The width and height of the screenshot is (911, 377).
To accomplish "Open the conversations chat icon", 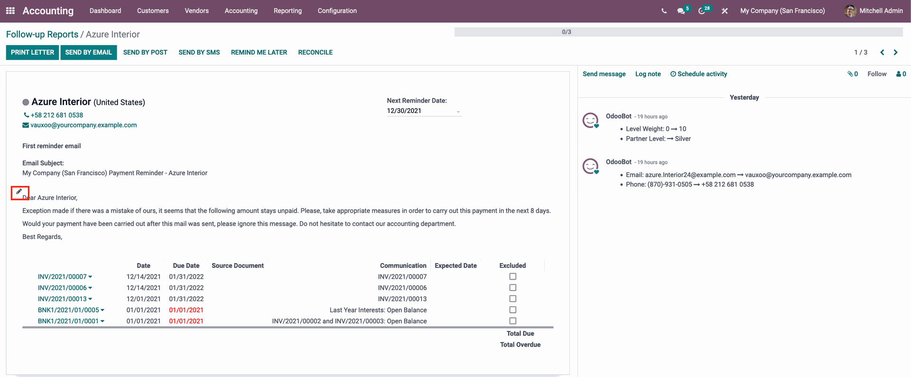I will click(681, 11).
